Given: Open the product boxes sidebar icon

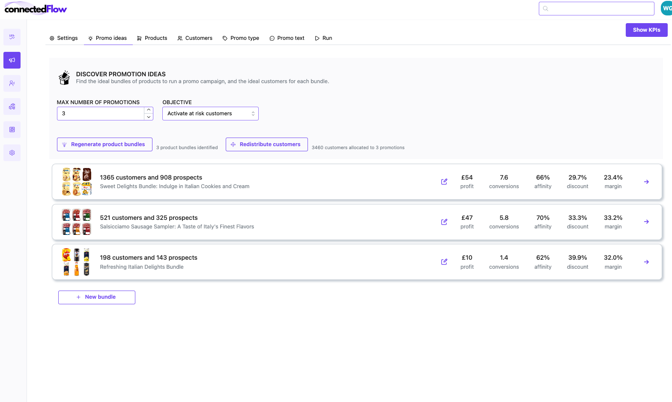Looking at the screenshot, I should (12, 106).
